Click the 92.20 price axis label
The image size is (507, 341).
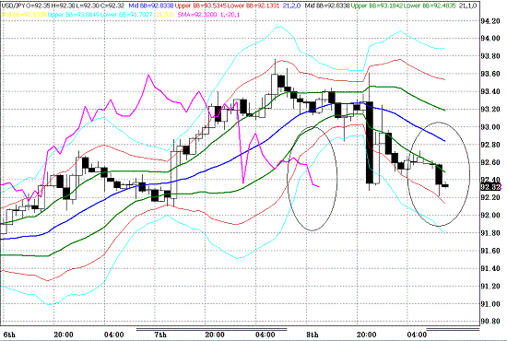pyautogui.click(x=490, y=197)
